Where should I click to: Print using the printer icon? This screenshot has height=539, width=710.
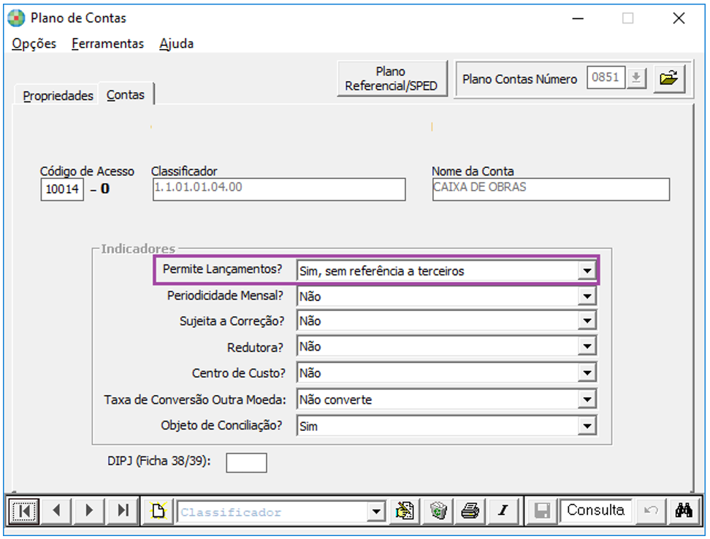[x=470, y=511]
